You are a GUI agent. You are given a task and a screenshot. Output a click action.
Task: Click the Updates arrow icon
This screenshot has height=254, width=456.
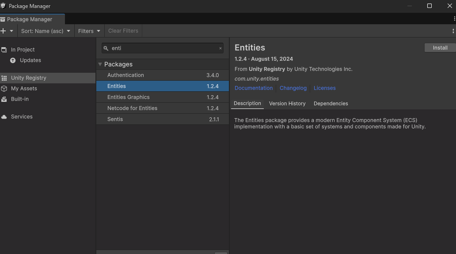[x=13, y=60]
